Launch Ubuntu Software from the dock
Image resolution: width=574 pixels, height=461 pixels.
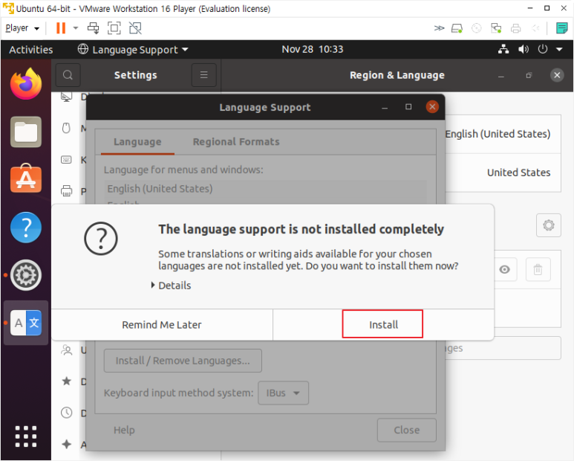(x=26, y=179)
